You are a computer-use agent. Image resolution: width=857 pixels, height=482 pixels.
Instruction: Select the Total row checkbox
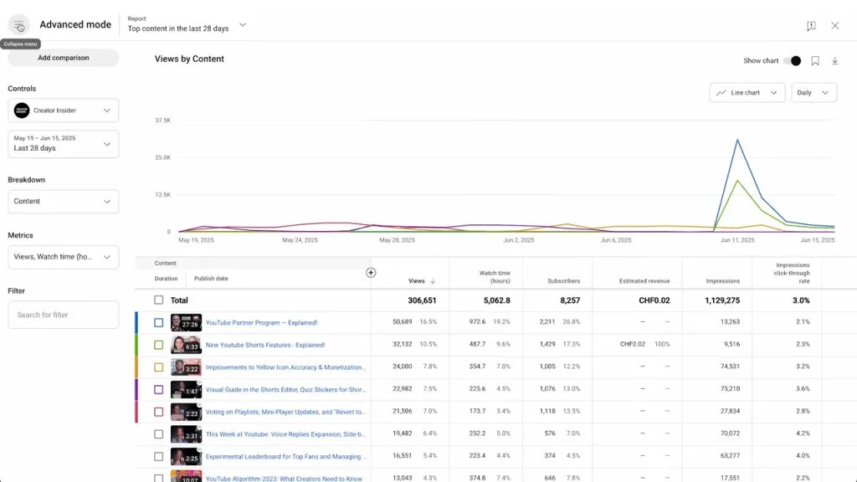158,300
